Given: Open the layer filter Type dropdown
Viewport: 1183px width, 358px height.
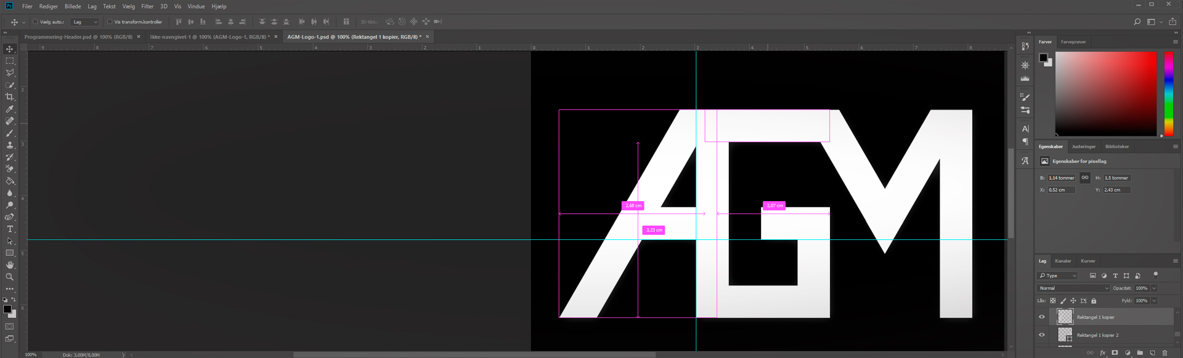Looking at the screenshot, I should 1058,276.
